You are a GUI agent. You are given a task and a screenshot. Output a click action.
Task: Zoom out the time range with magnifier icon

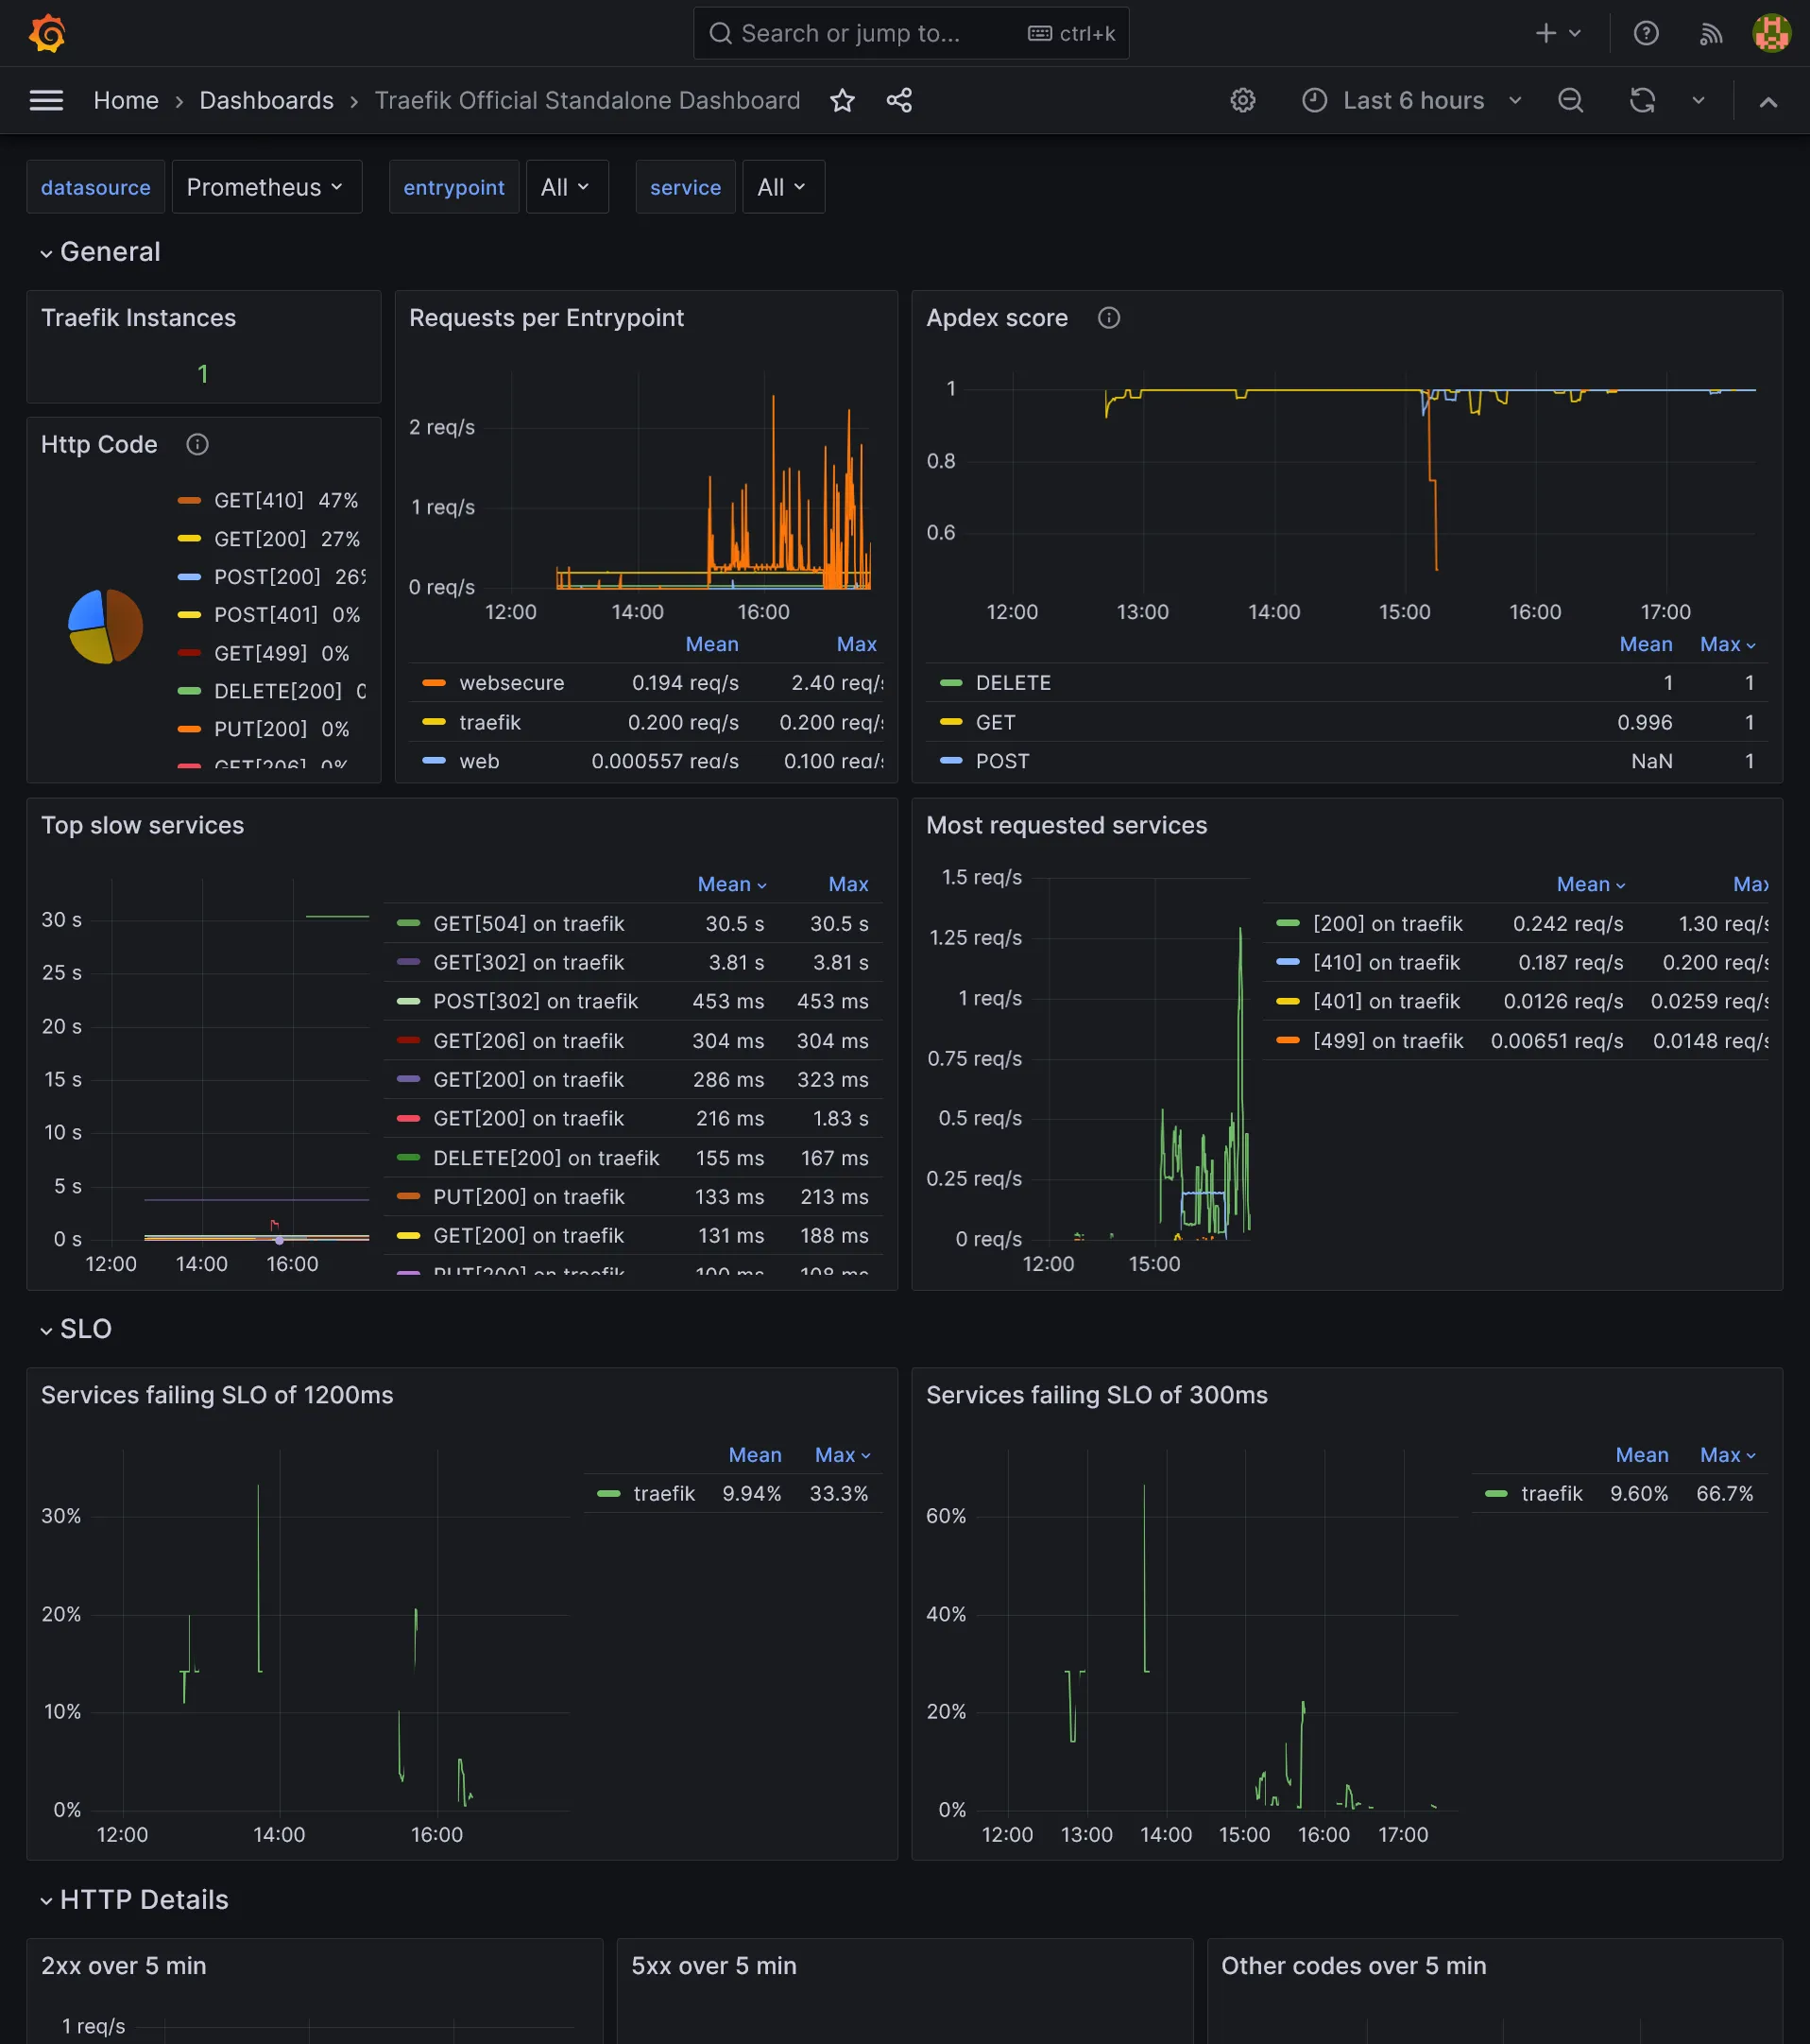click(1569, 100)
